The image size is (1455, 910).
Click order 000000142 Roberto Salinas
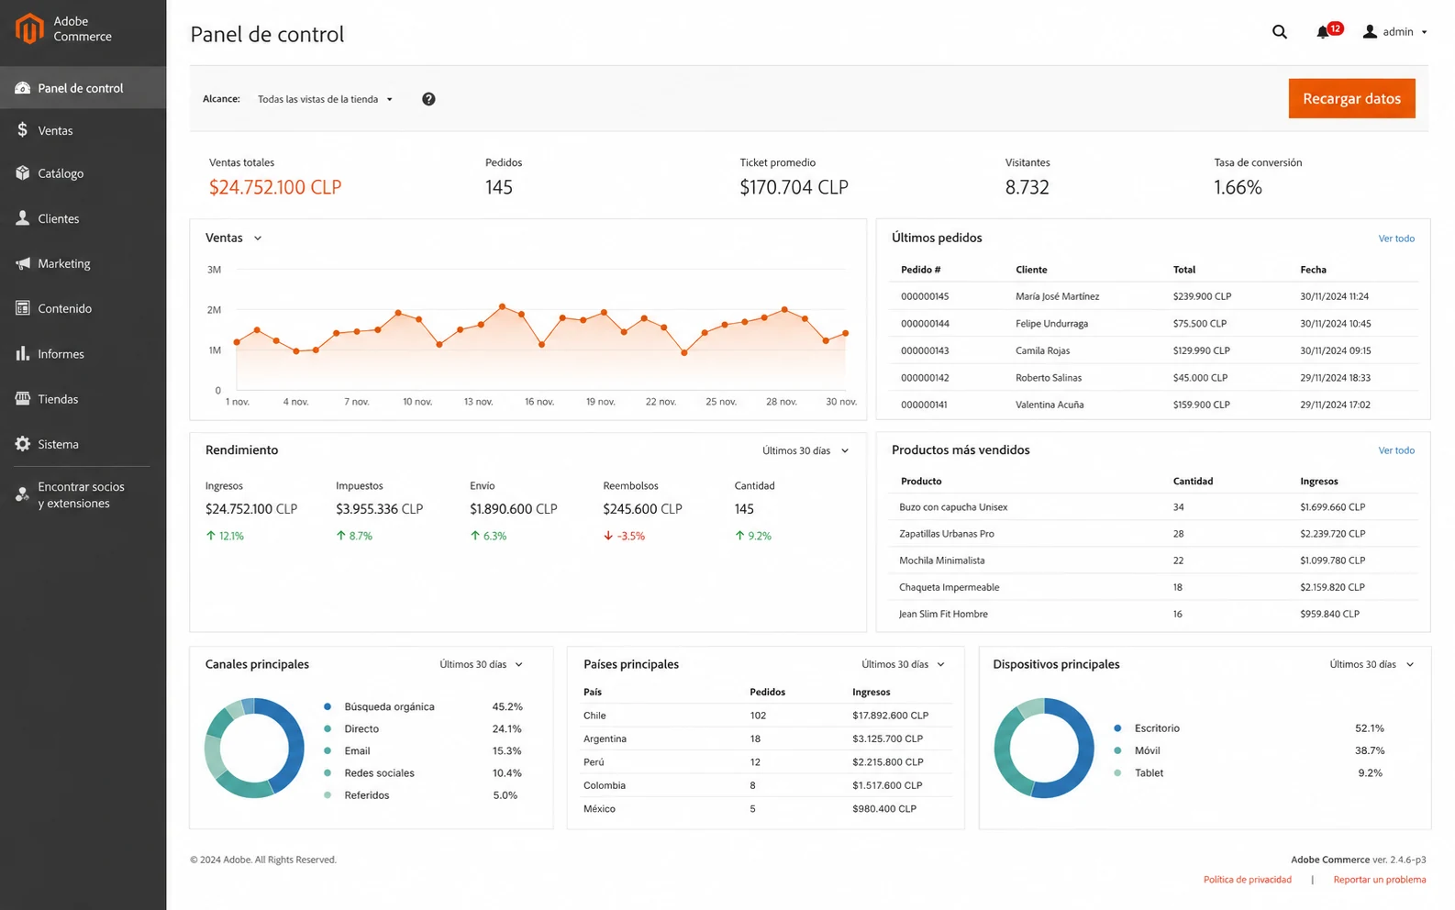pos(1154,378)
